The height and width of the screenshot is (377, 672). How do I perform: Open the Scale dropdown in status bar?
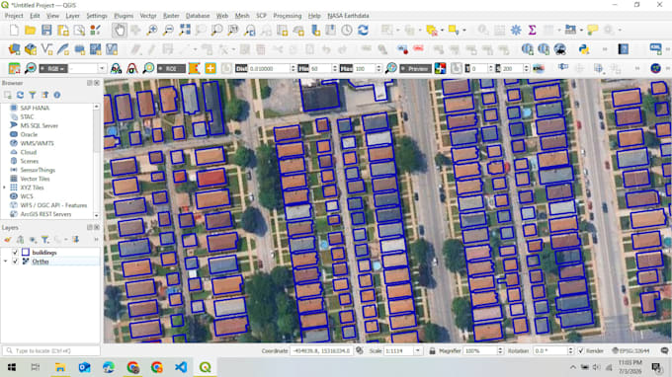(x=417, y=351)
